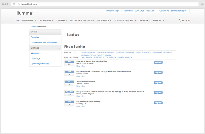This screenshot has height=134, width=205.
Task: Register for Toronto Seminar Series
Action: [x=158, y=83]
